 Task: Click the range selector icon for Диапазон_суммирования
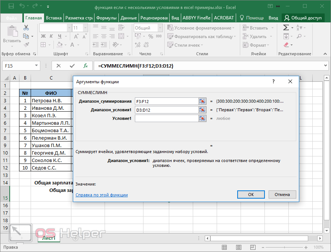(202, 101)
